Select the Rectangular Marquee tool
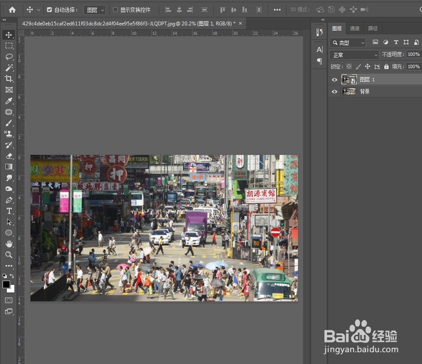The height and width of the screenshot is (364, 422). coord(8,45)
